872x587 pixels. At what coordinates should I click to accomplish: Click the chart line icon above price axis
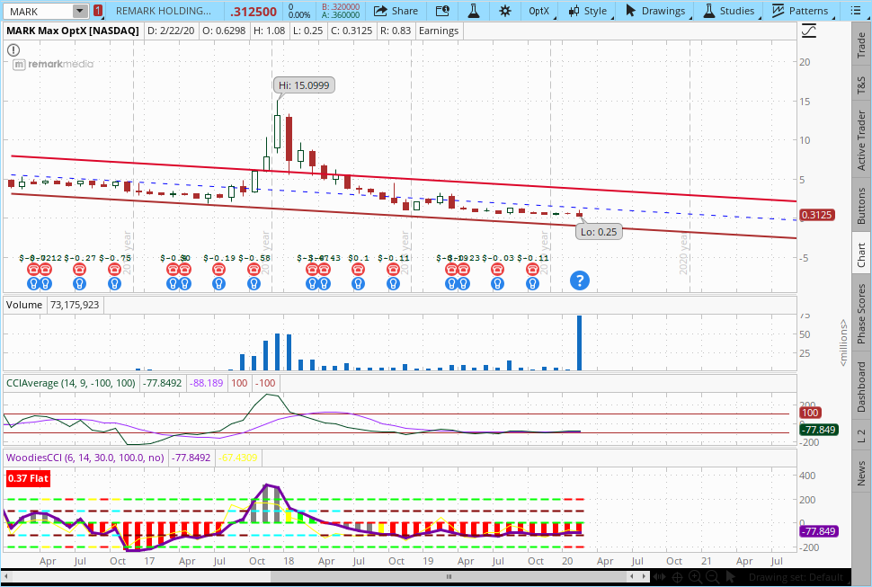[x=809, y=31]
